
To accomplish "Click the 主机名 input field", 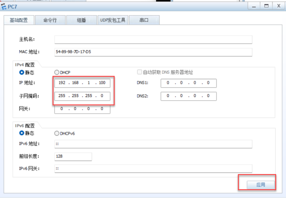I will 153,40.
